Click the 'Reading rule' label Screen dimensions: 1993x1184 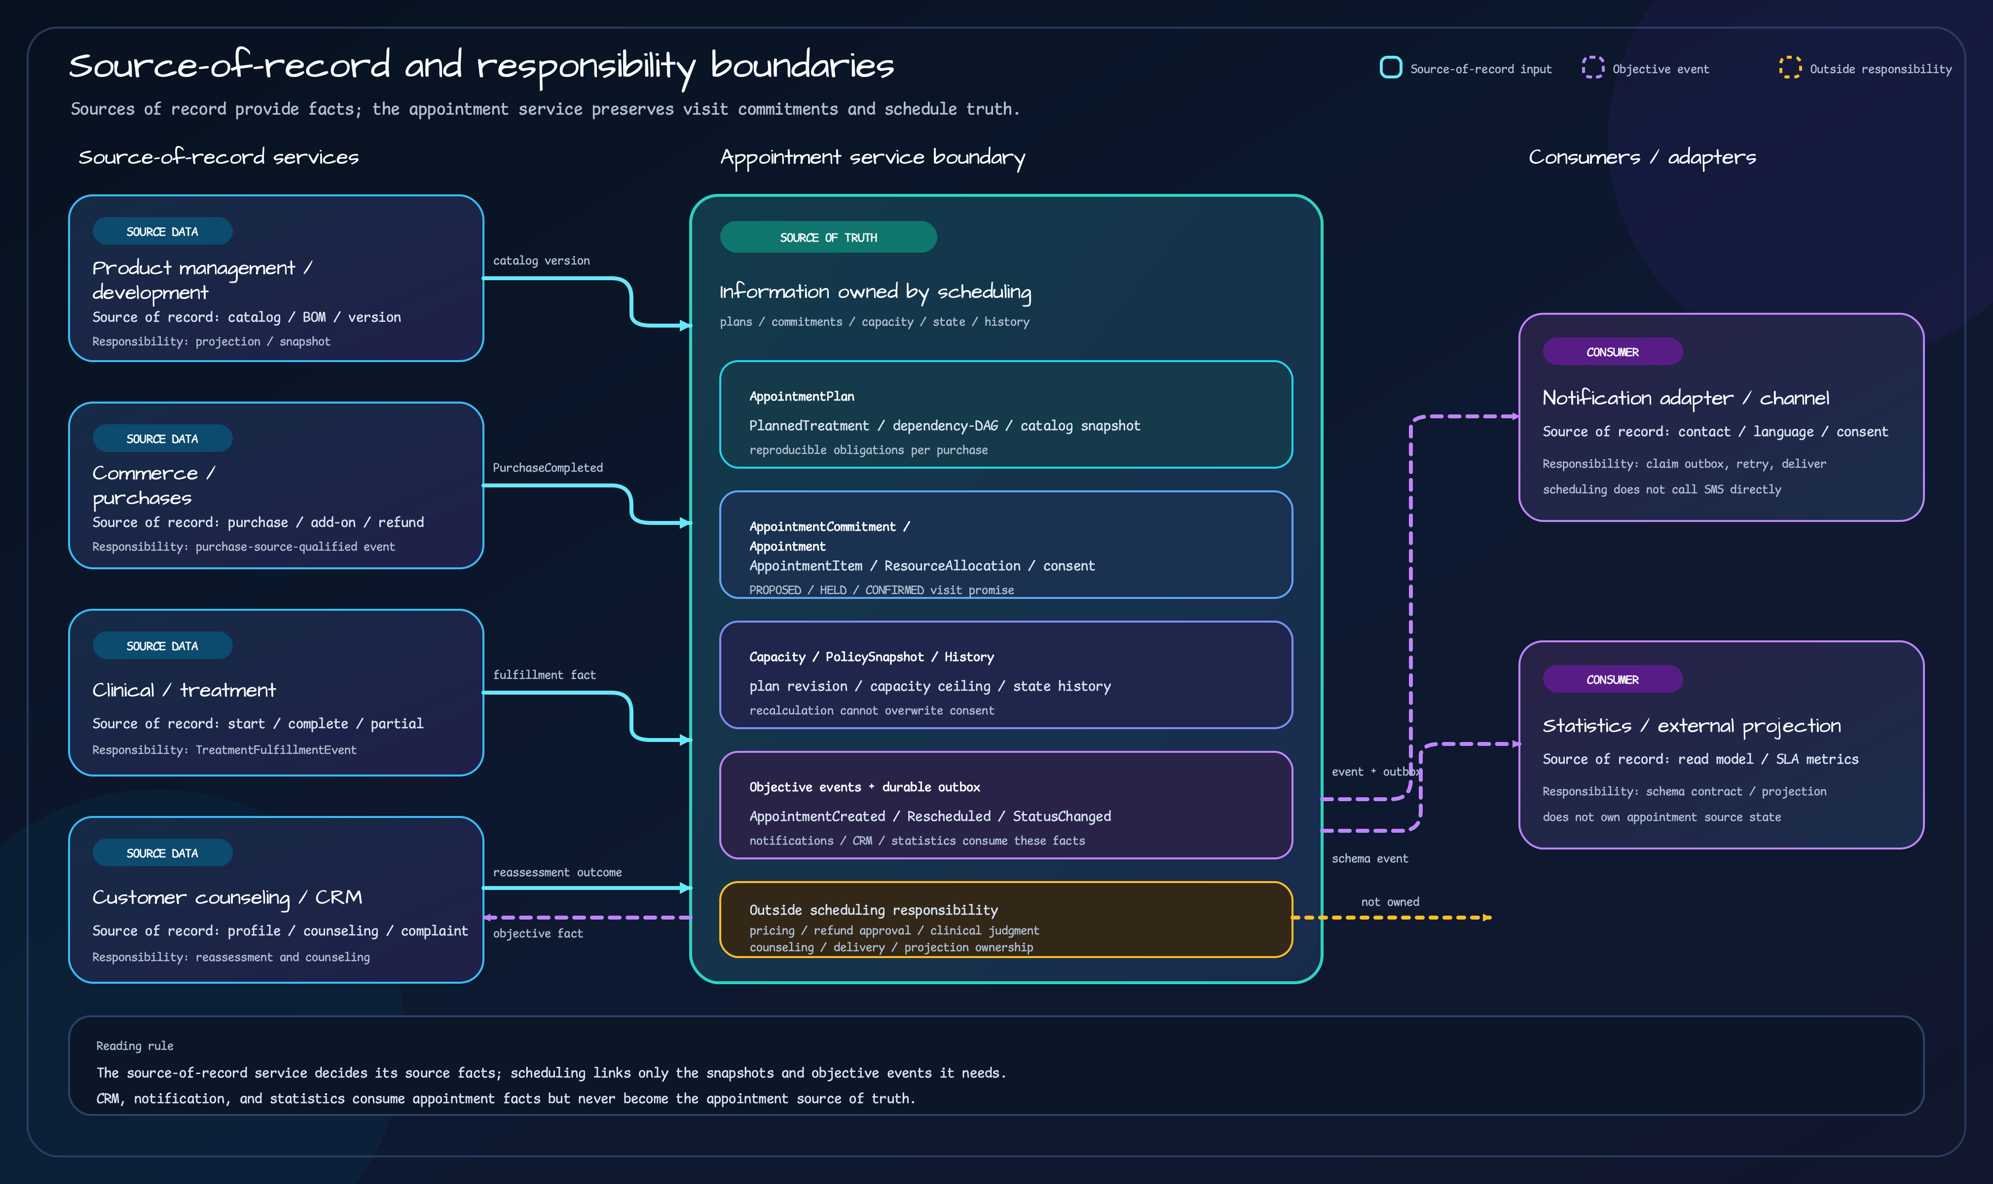[x=134, y=1046]
